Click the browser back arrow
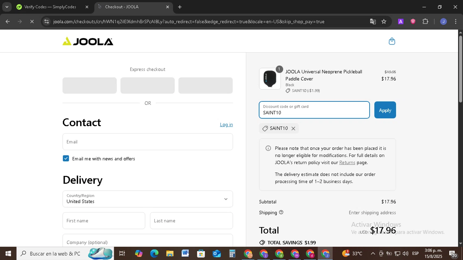This screenshot has height=260, width=463. click(8, 22)
